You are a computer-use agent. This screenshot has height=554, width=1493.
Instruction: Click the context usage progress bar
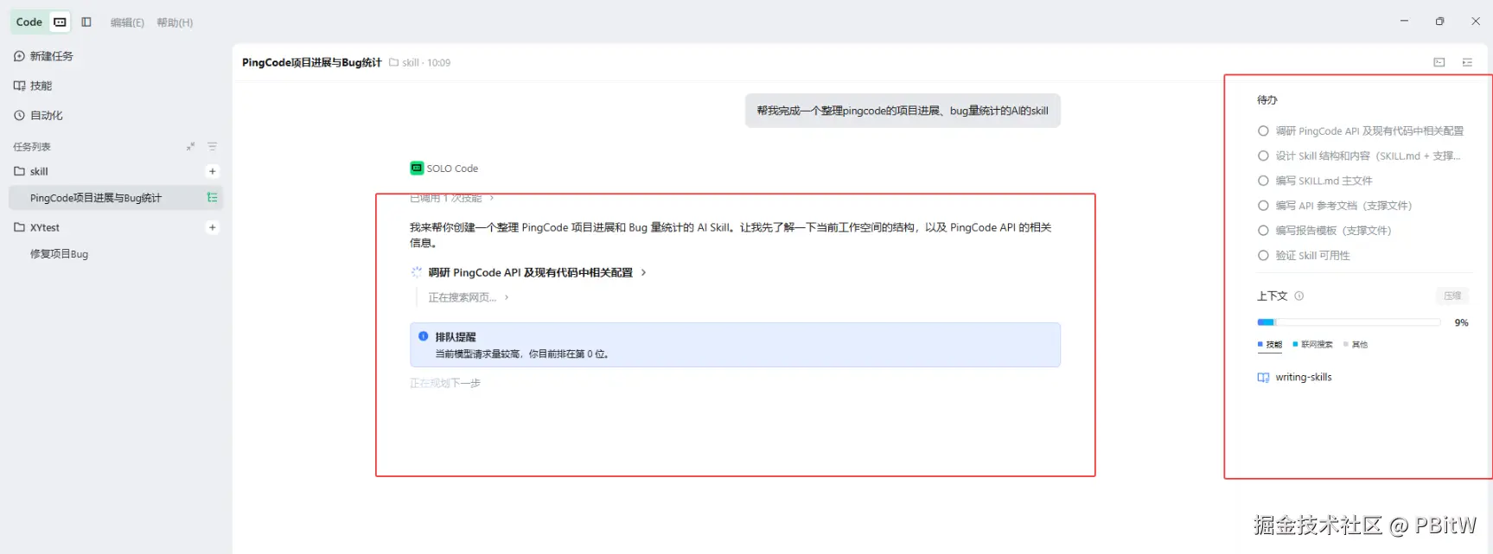[x=1349, y=322]
